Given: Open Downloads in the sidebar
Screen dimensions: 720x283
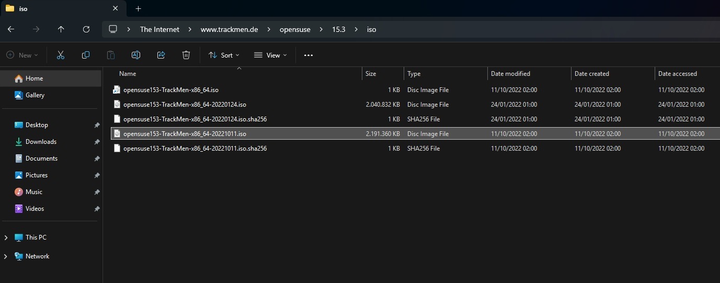Looking at the screenshot, I should (x=41, y=142).
